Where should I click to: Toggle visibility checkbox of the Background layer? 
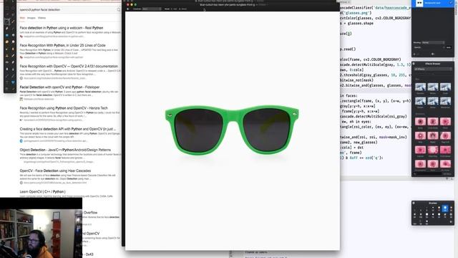pos(451,3)
